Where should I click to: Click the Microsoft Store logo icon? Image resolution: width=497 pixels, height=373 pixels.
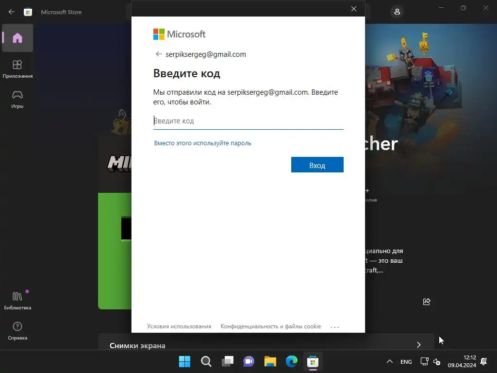coord(28,12)
